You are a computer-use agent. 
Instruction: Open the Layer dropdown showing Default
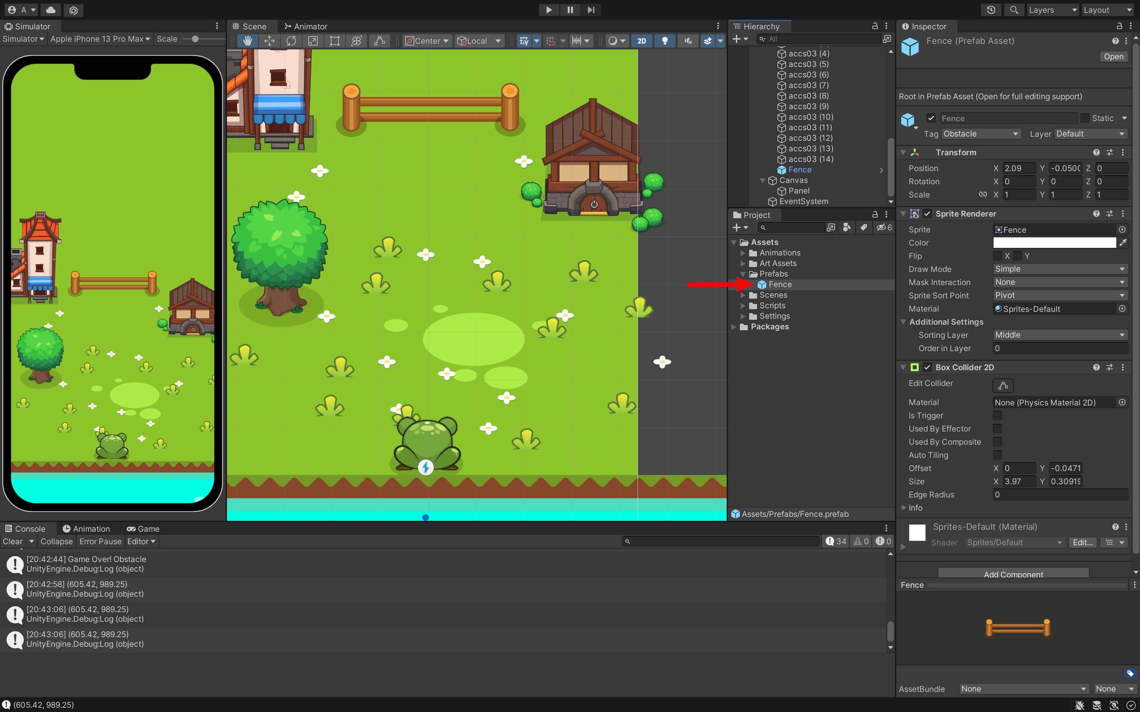(x=1091, y=134)
